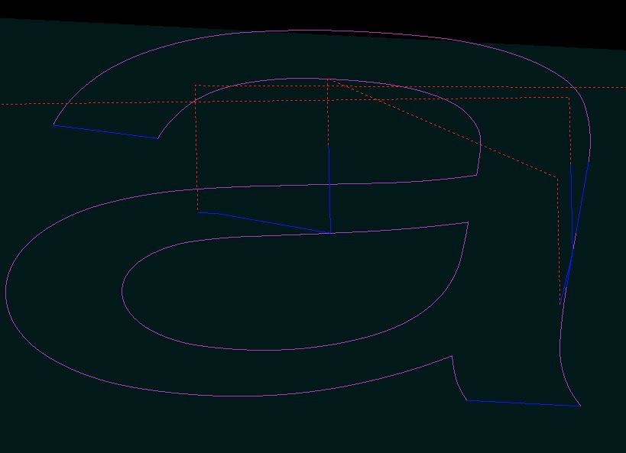Select the left vertical edge of the dashed rectangle
The width and height of the screenshot is (626, 453).
[x=196, y=153]
